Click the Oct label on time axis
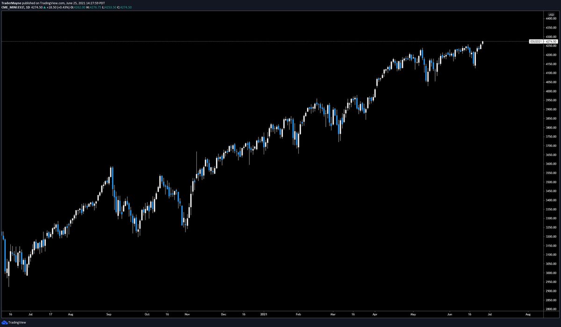Screen dimensions: 561x327 (x=147, y=315)
